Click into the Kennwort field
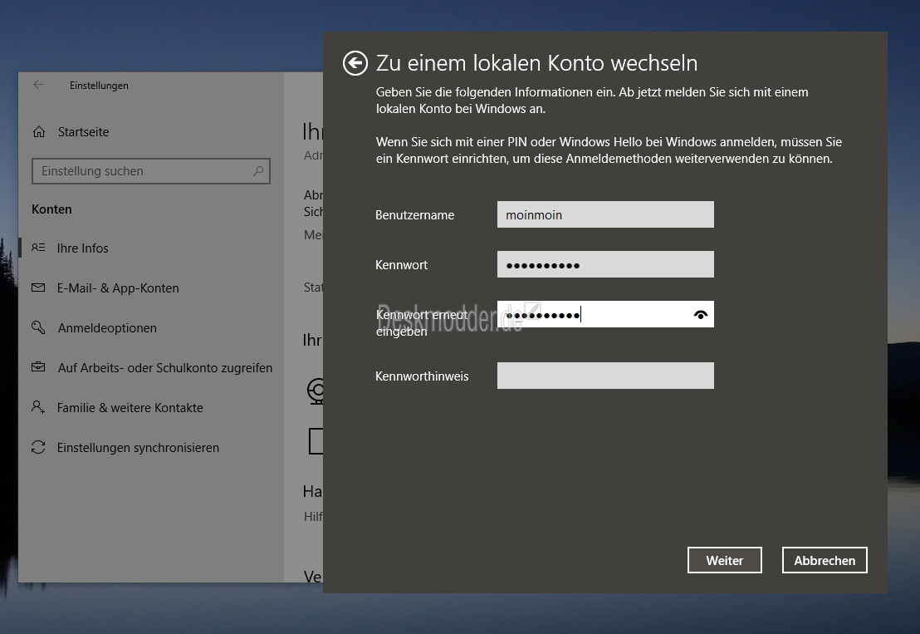Image resolution: width=920 pixels, height=634 pixels. [x=605, y=264]
